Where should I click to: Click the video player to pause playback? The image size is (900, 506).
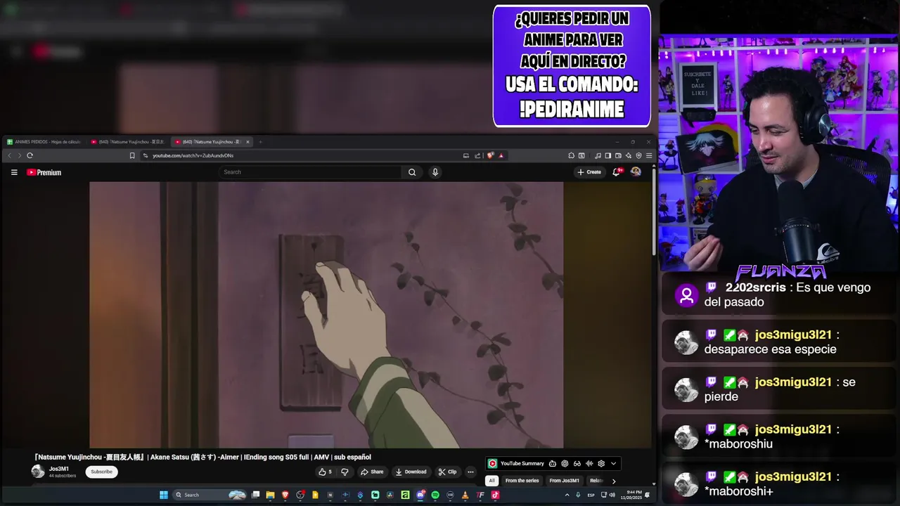pyautogui.click(x=326, y=315)
